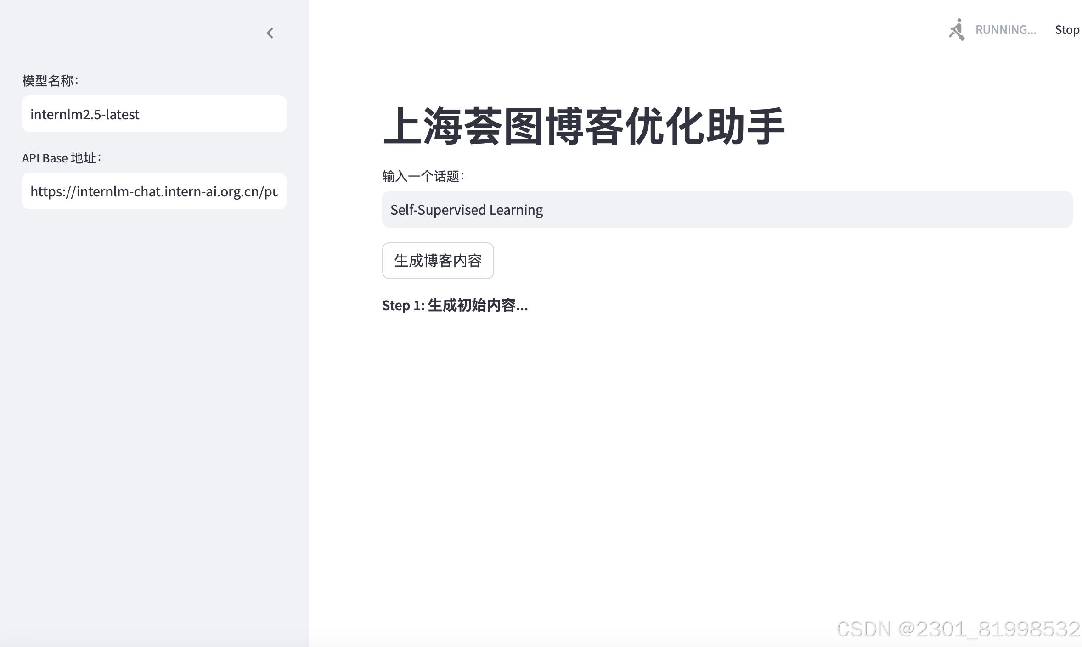This screenshot has height=647, width=1082.
Task: Click the running man status icon
Action: [957, 30]
